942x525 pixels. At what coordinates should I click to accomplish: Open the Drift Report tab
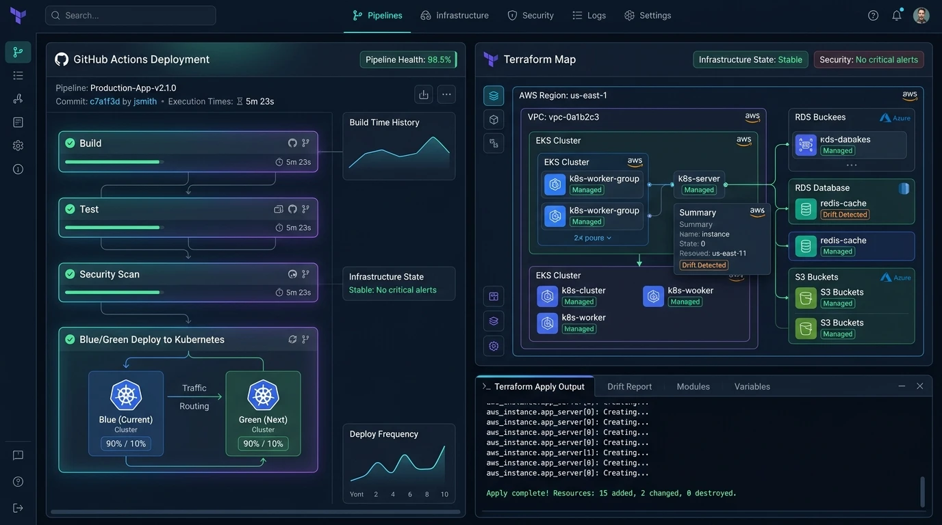629,386
